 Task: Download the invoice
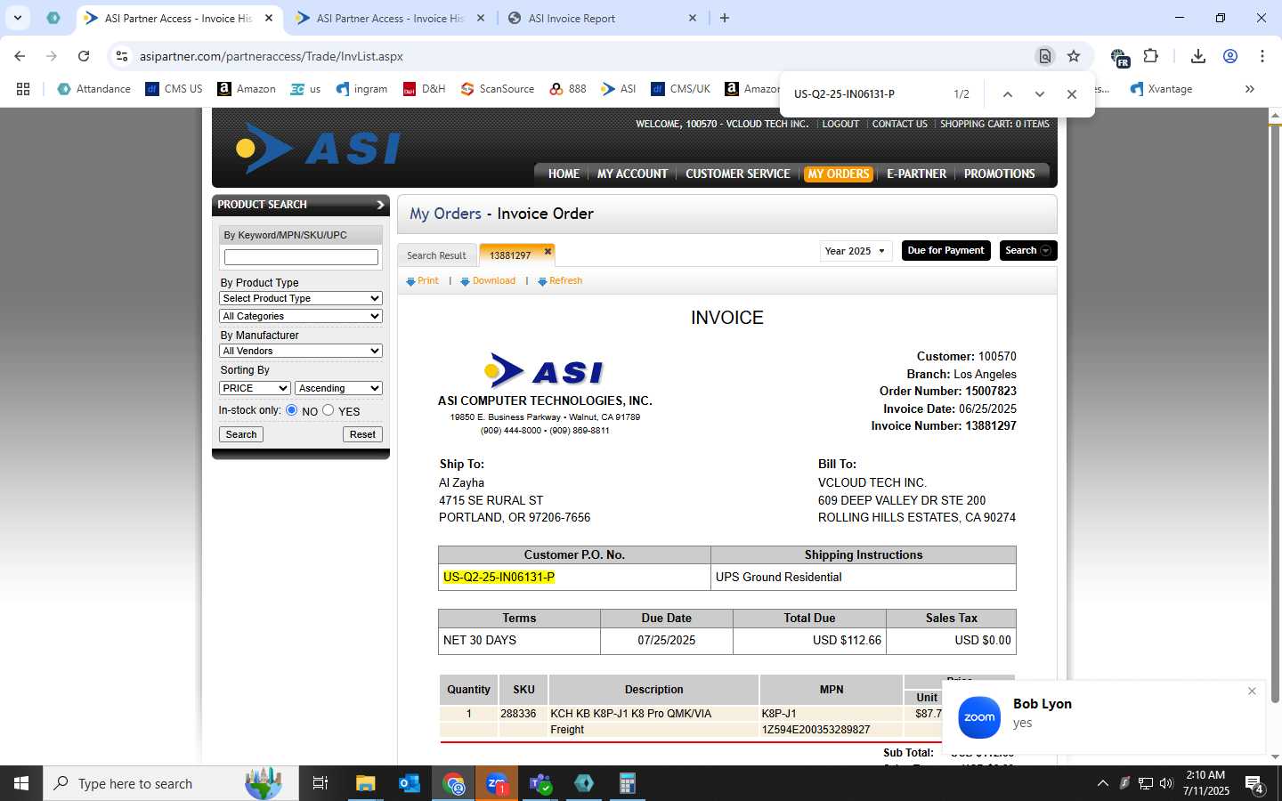(488, 280)
